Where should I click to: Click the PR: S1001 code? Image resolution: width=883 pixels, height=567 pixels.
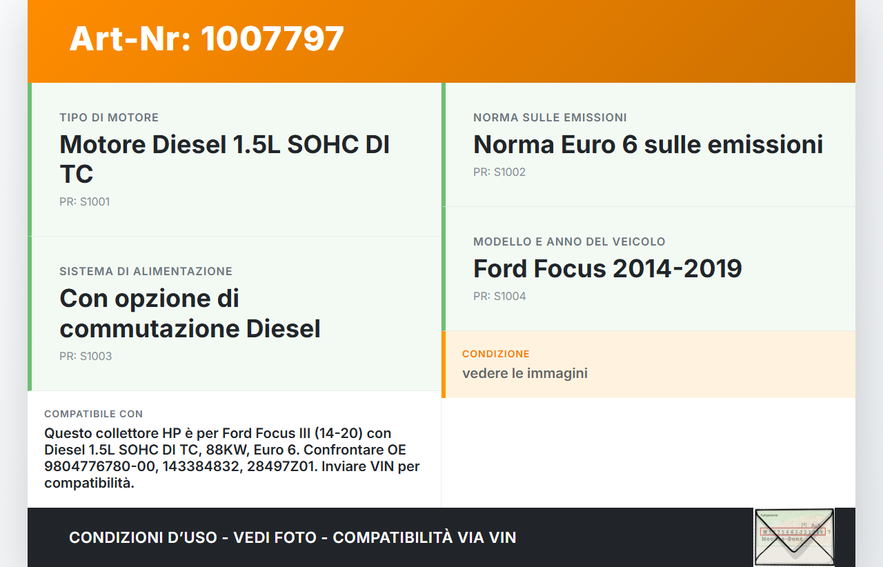click(85, 202)
